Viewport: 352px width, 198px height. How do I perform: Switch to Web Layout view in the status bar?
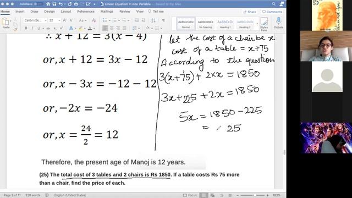(212, 195)
